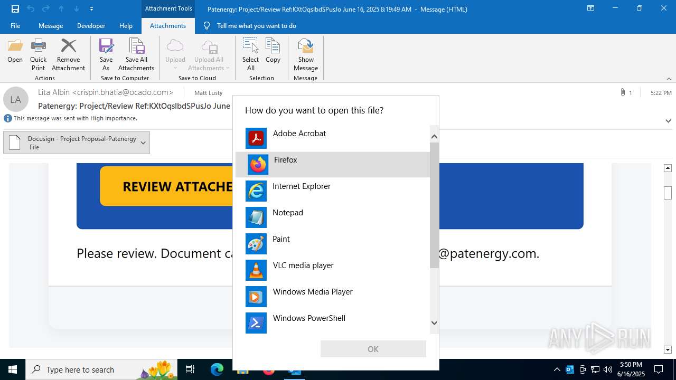Click Remove Attachment in ribbon
This screenshot has height=380, width=676.
click(x=68, y=55)
